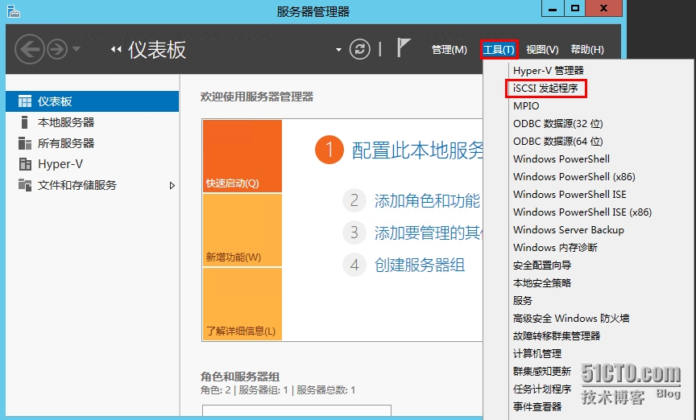Image resolution: width=696 pixels, height=420 pixels.
Task: Open 故障转移群集管理器 entry
Action: pos(557,336)
